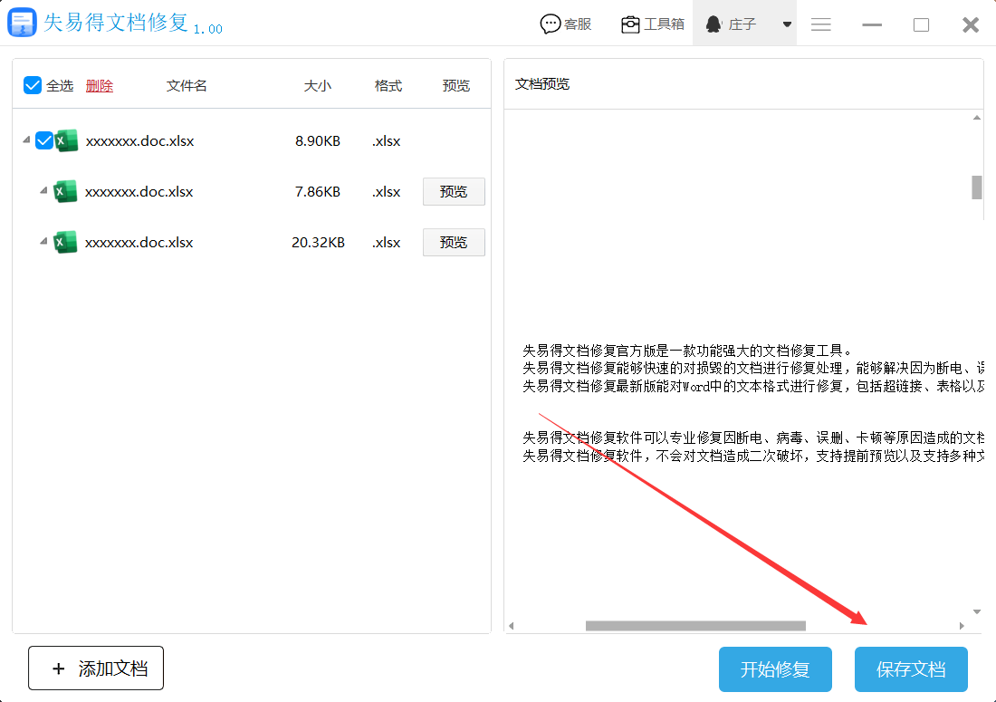Click the red 删除 delete link
Screen dimensions: 996x702
(x=99, y=86)
